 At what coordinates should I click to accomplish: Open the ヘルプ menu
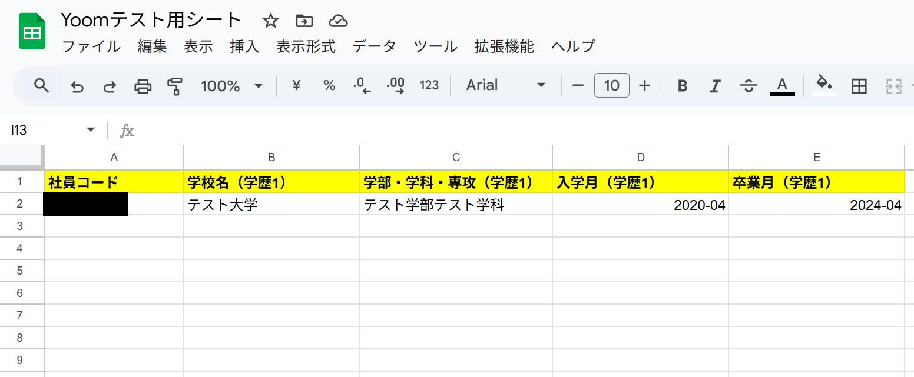point(573,46)
